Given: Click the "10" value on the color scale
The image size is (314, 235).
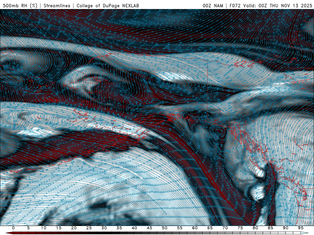Looking at the screenshot, I should point(44,228).
